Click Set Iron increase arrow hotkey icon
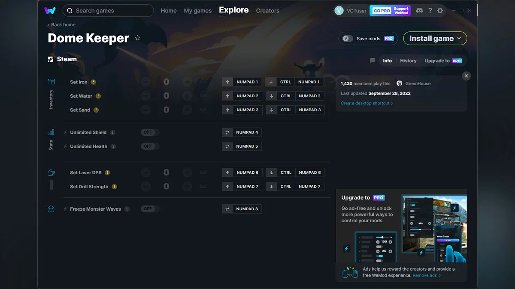Viewport: 515px width, 289px height. [x=227, y=82]
